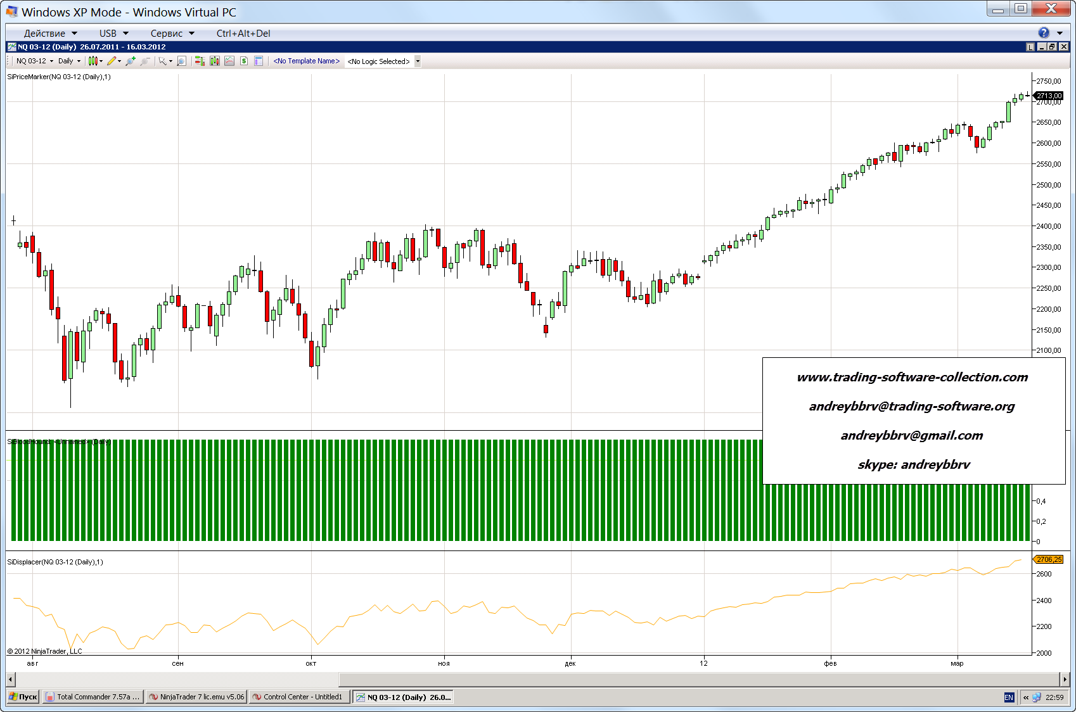The width and height of the screenshot is (1076, 712).
Task: Select the pencil drawing tools icon
Action: (x=112, y=61)
